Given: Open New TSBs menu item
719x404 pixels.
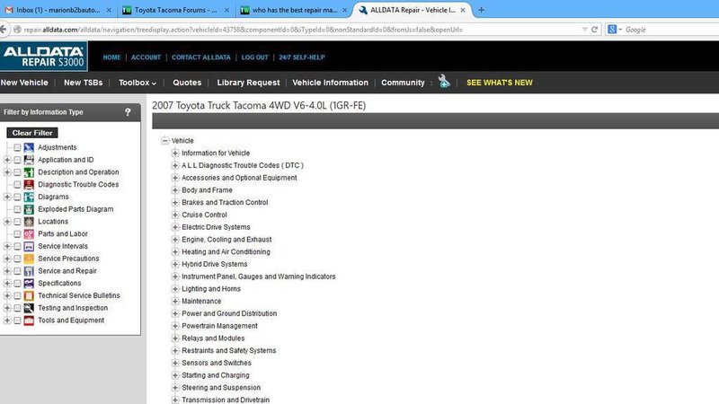Looking at the screenshot, I should pos(83,83).
